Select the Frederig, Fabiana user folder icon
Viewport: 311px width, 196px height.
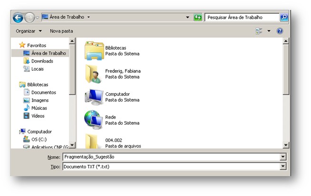[x=93, y=74]
